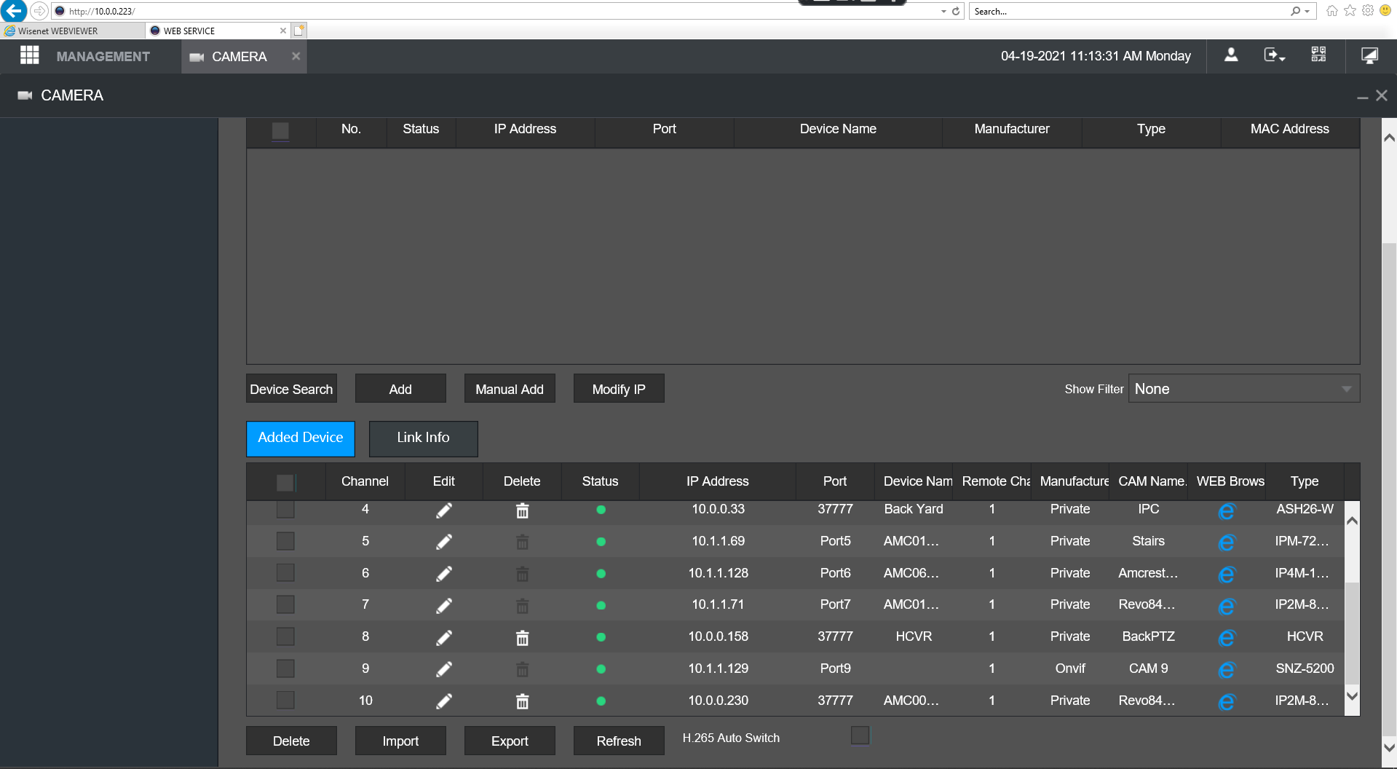Edit channel 9 with pencil icon
The image size is (1397, 769).
tap(444, 669)
